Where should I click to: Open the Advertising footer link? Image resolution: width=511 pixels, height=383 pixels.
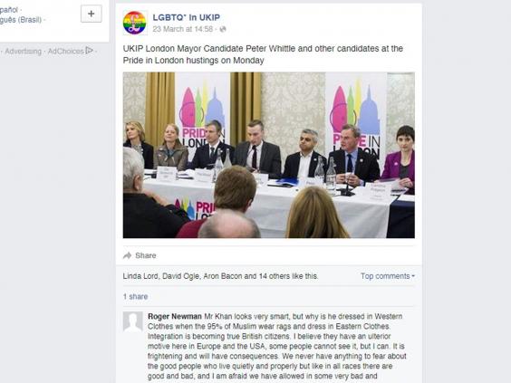24,52
